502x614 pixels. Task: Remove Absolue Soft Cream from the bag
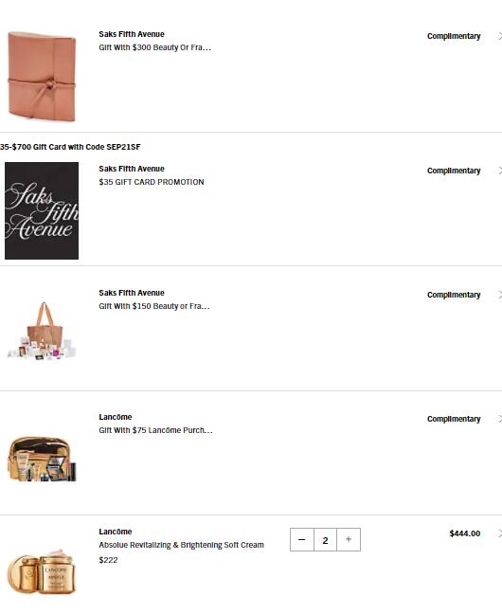point(500,533)
